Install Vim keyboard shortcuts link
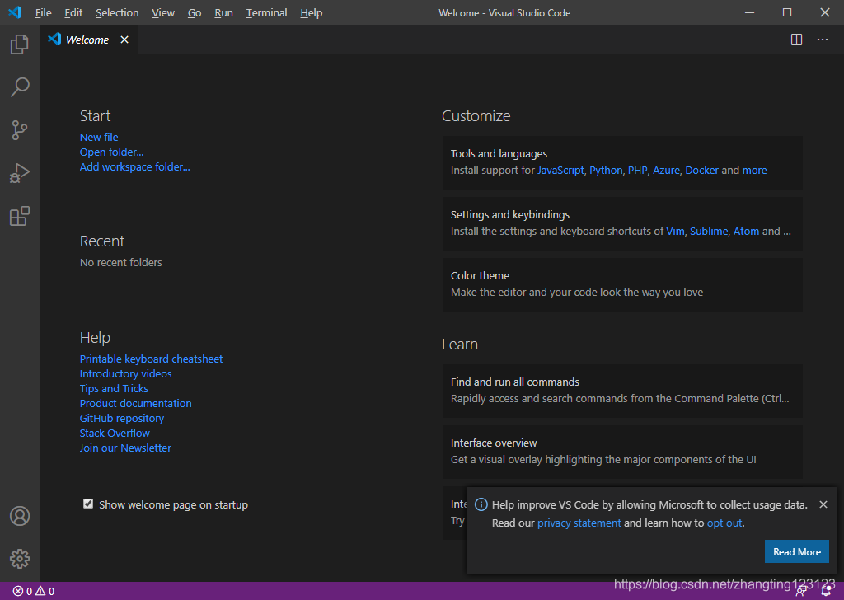The height and width of the screenshot is (600, 844). pos(675,231)
